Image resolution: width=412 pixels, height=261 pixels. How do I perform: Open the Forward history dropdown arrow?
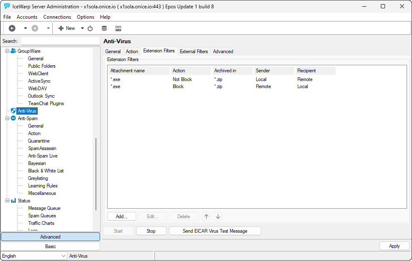click(x=48, y=28)
